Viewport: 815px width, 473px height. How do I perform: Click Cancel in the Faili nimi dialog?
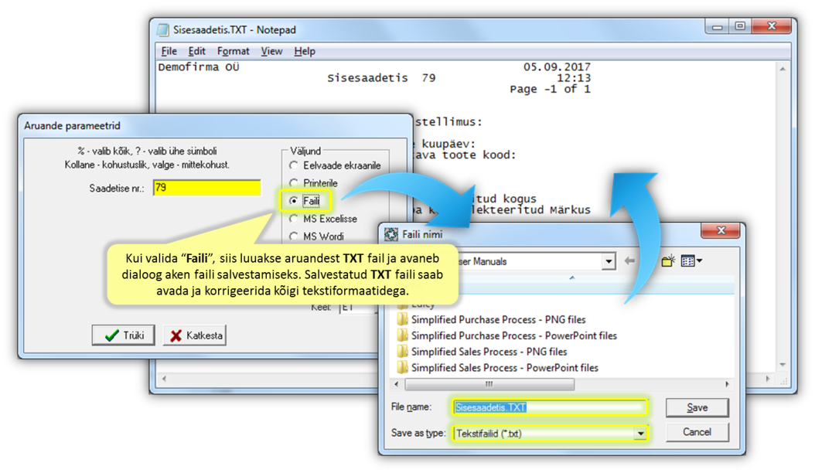[x=697, y=432]
